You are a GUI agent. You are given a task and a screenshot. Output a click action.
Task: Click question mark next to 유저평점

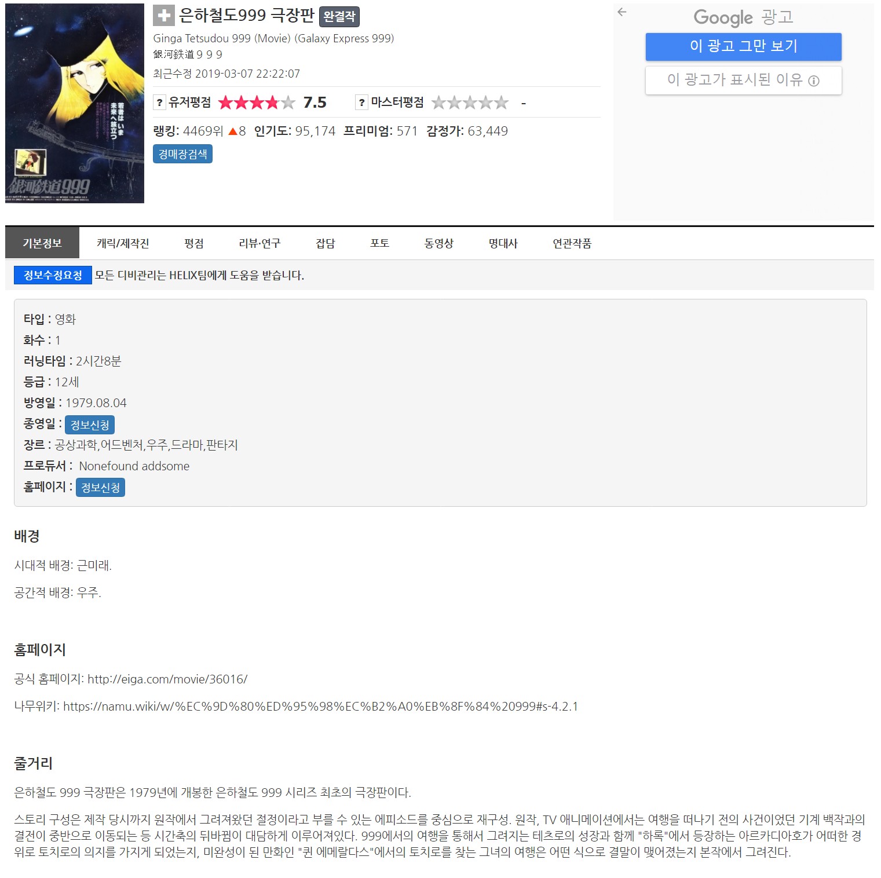click(159, 103)
